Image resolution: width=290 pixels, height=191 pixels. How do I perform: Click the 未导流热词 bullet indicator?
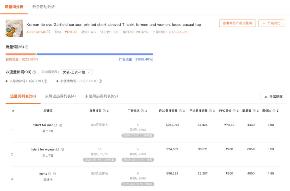(x=6, y=81)
